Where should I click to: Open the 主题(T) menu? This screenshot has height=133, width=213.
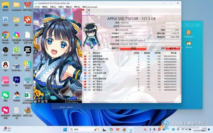[61, 7]
